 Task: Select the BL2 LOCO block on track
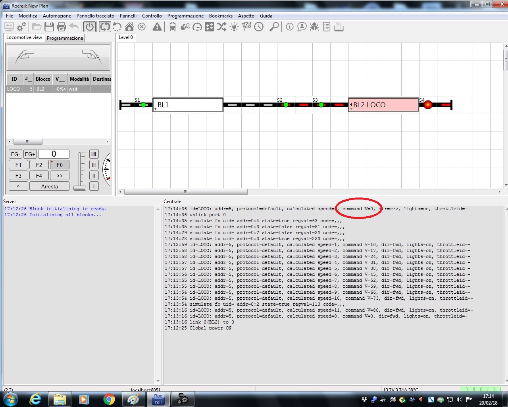pyautogui.click(x=383, y=105)
